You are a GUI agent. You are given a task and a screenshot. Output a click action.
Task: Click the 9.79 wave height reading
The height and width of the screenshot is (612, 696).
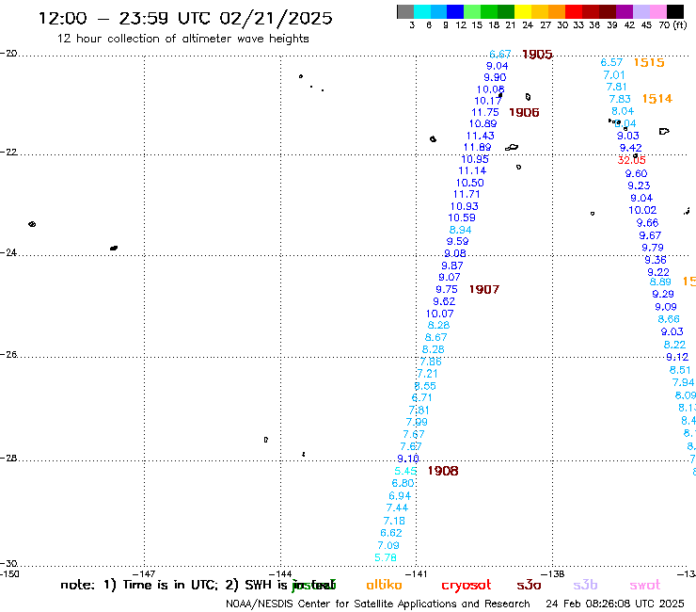(x=653, y=248)
